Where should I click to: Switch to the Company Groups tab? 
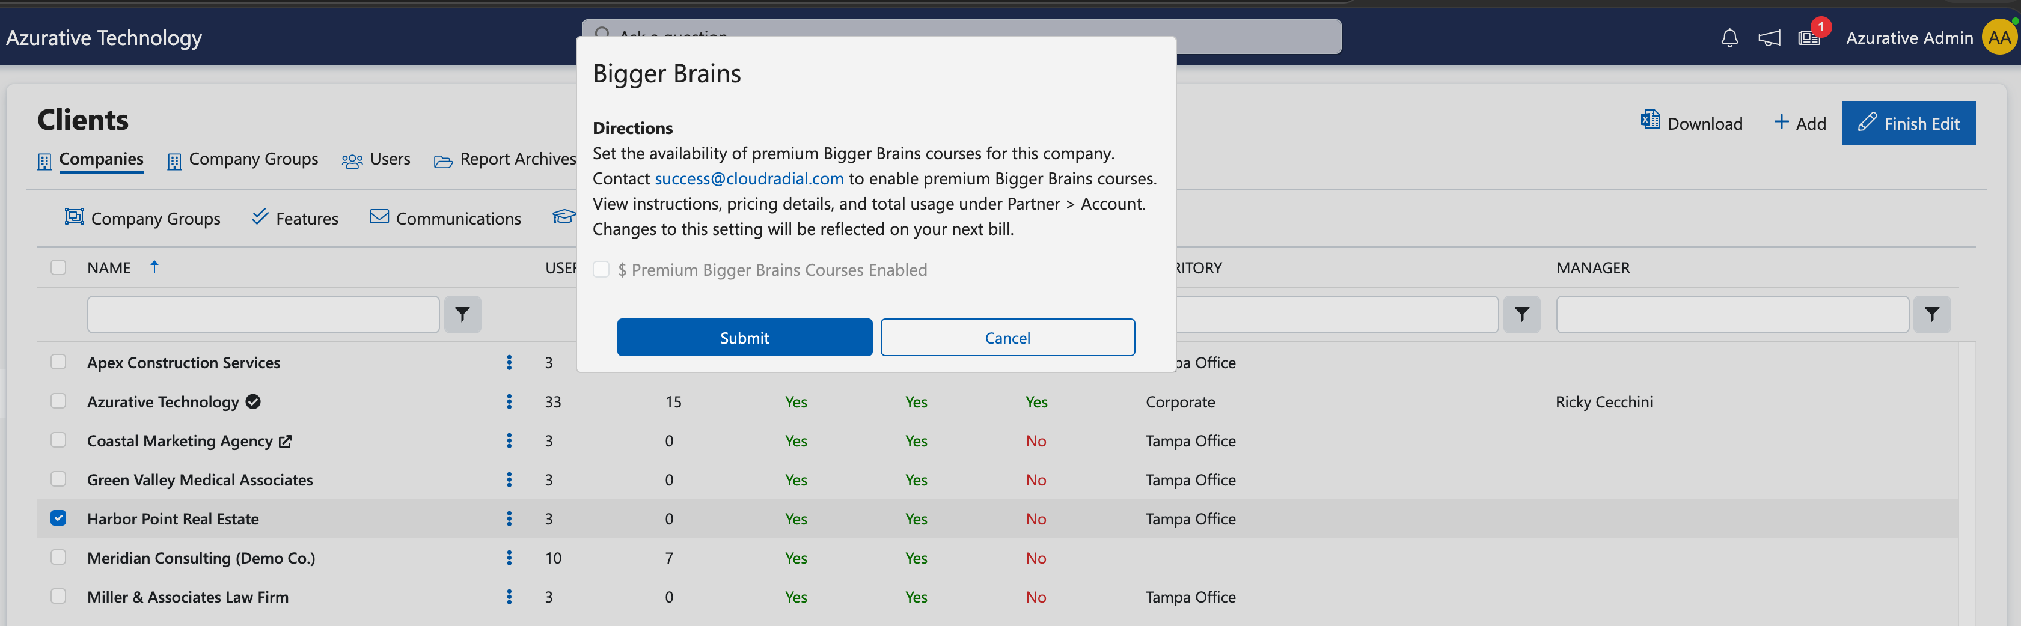[243, 159]
